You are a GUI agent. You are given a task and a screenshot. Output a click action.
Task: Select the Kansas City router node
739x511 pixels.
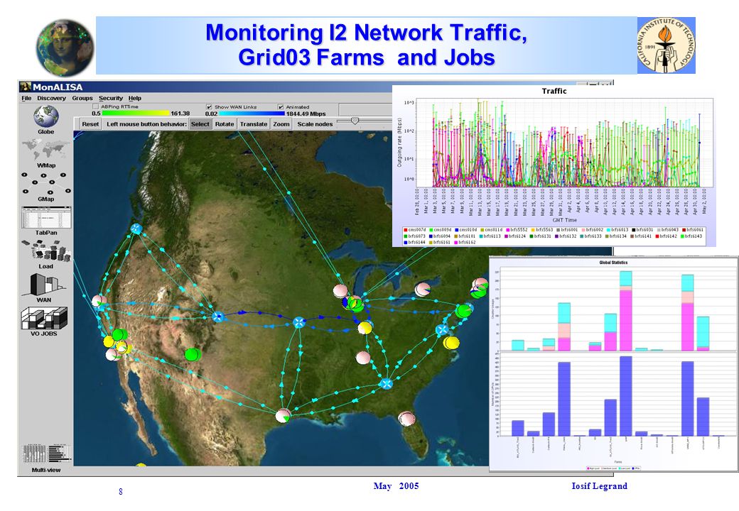pos(299,323)
